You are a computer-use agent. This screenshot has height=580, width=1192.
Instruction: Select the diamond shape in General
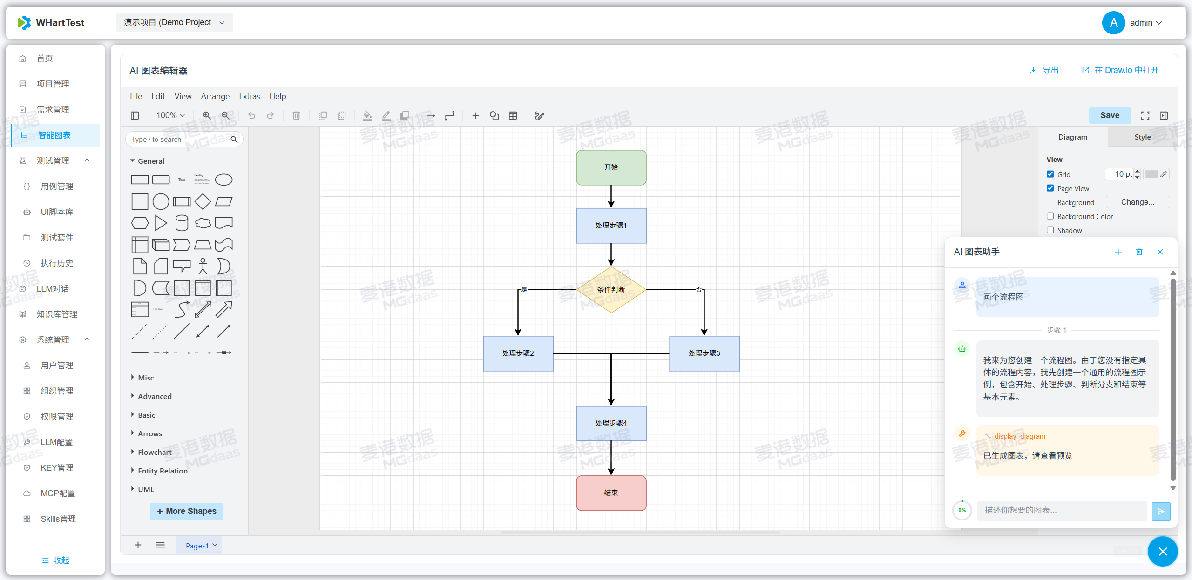pyautogui.click(x=203, y=201)
